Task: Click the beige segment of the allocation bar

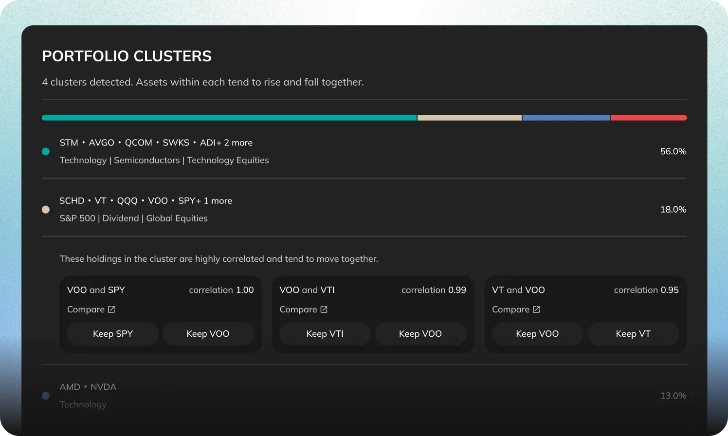Action: pyautogui.click(x=470, y=118)
